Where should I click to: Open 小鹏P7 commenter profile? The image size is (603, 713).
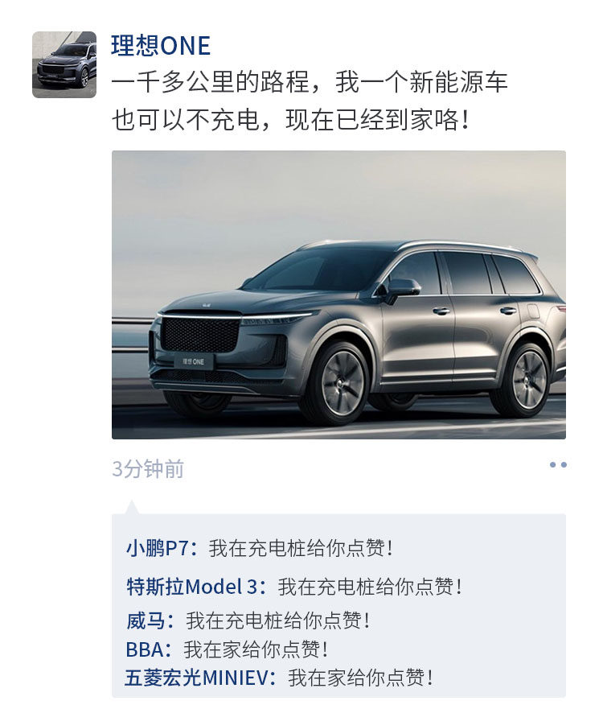pyautogui.click(x=162, y=548)
